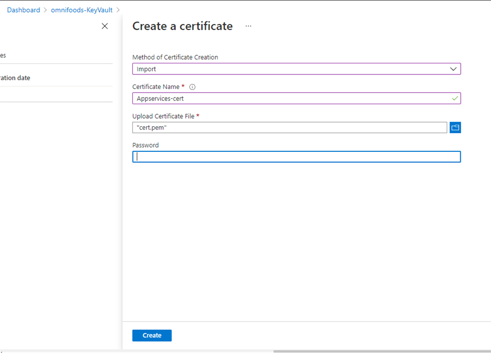Viewport: 491px width, 353px height.
Task: Focus the Password input field
Action: tap(296, 157)
